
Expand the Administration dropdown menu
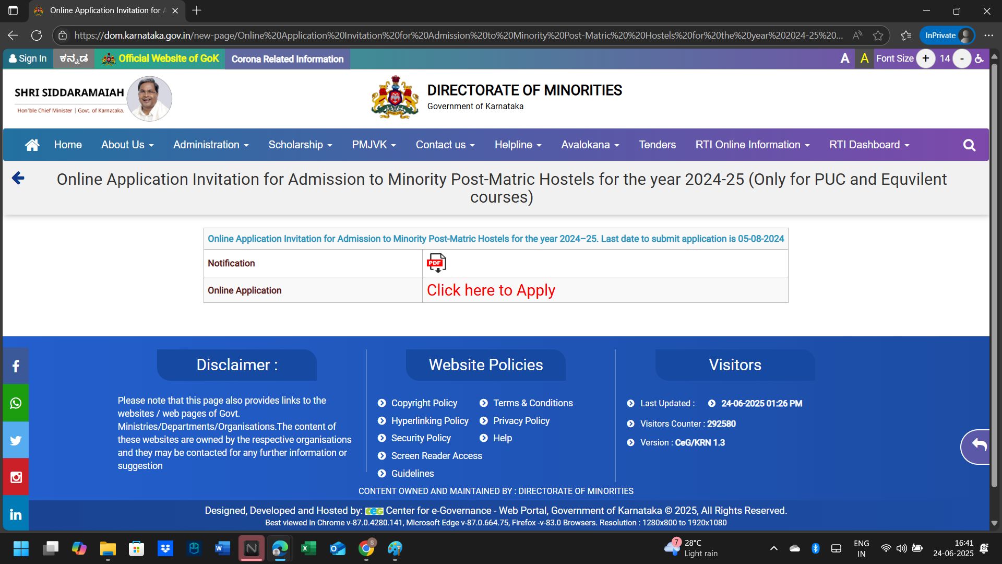(x=211, y=145)
